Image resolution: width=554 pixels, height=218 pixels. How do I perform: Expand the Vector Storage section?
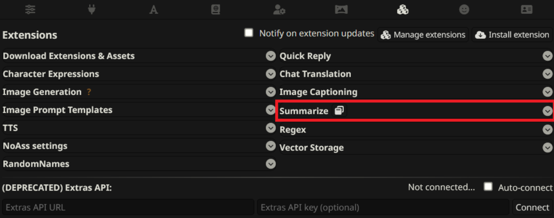click(x=547, y=148)
